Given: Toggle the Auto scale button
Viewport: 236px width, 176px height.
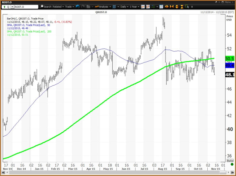Looking at the screenshot, I should point(230,161).
